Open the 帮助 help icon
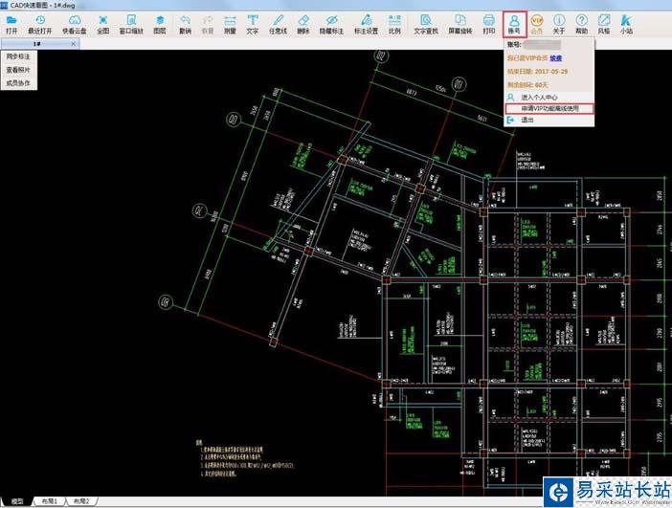Viewport: 672px width, 508px height. [582, 25]
